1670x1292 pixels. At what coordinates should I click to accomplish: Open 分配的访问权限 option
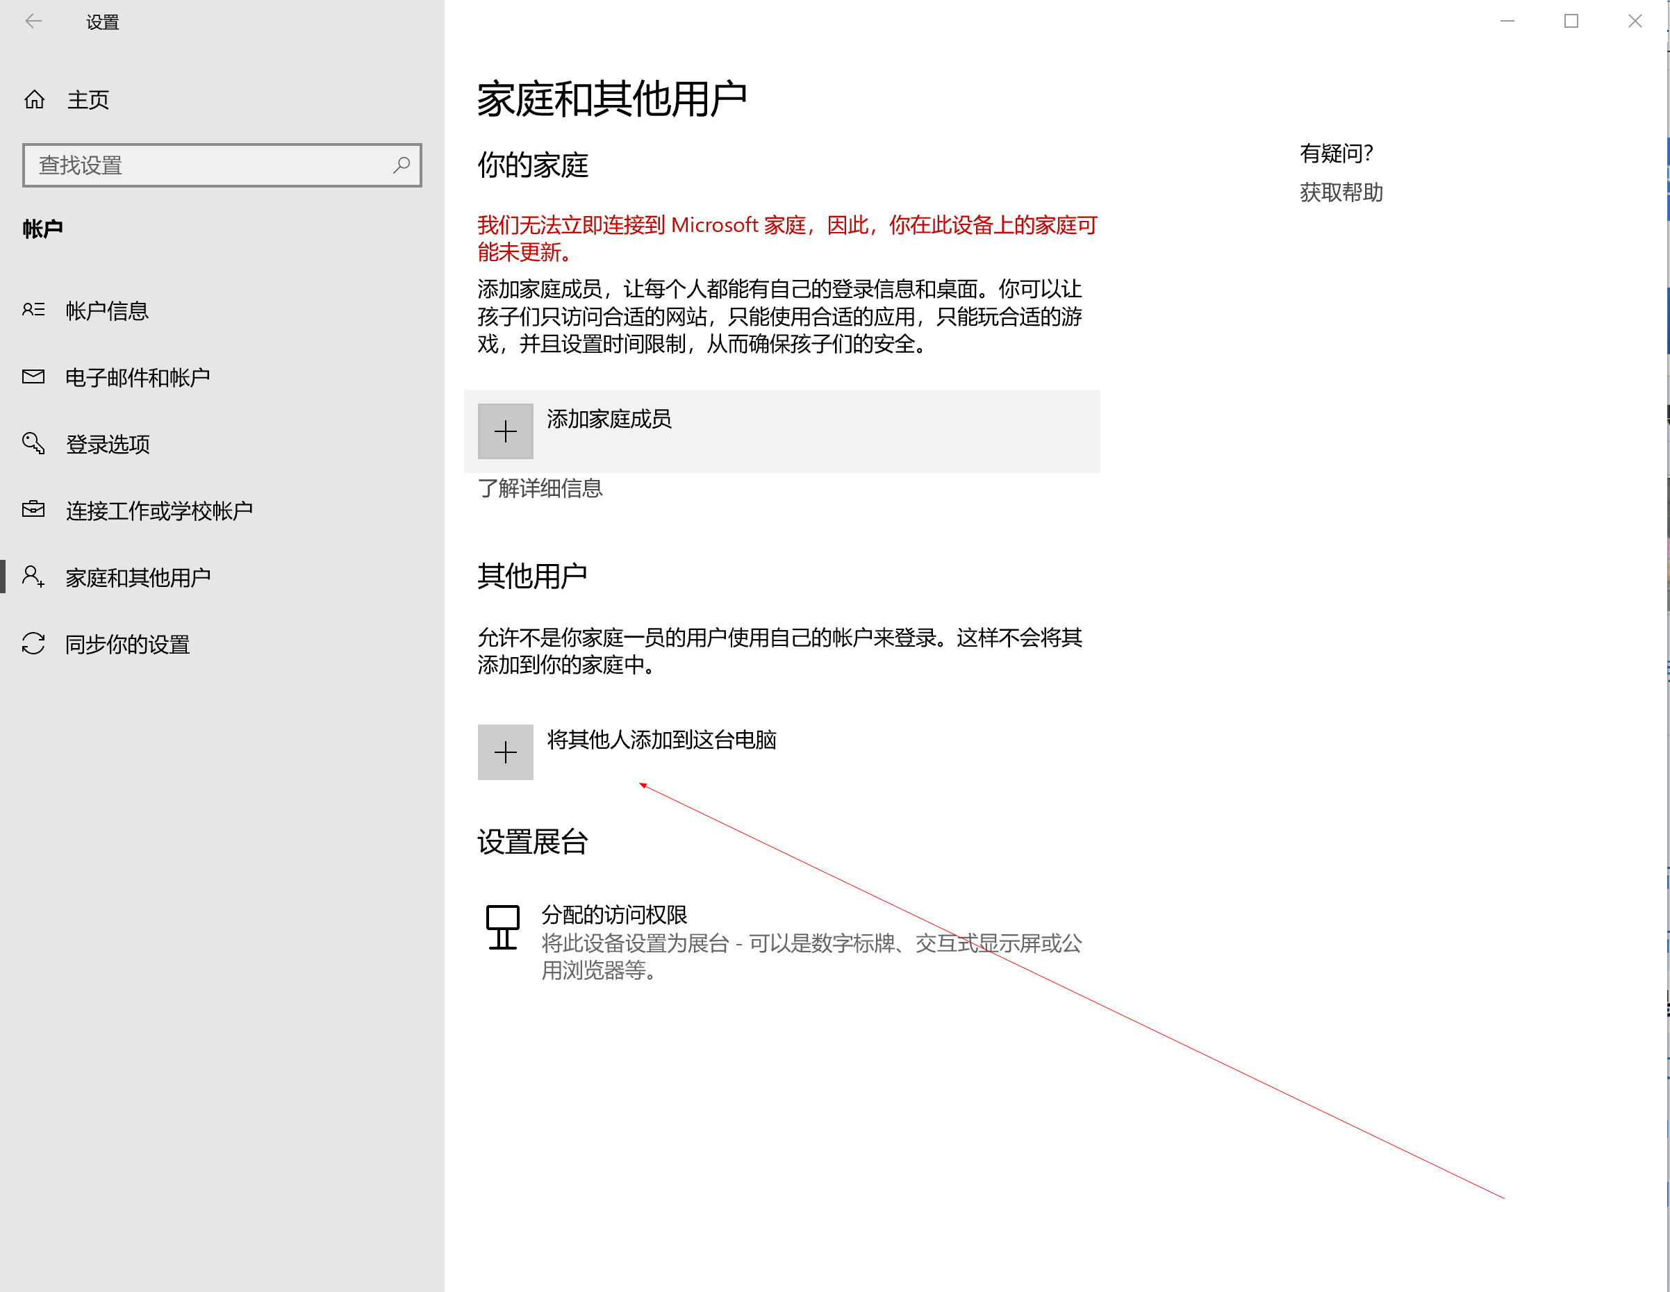click(614, 914)
